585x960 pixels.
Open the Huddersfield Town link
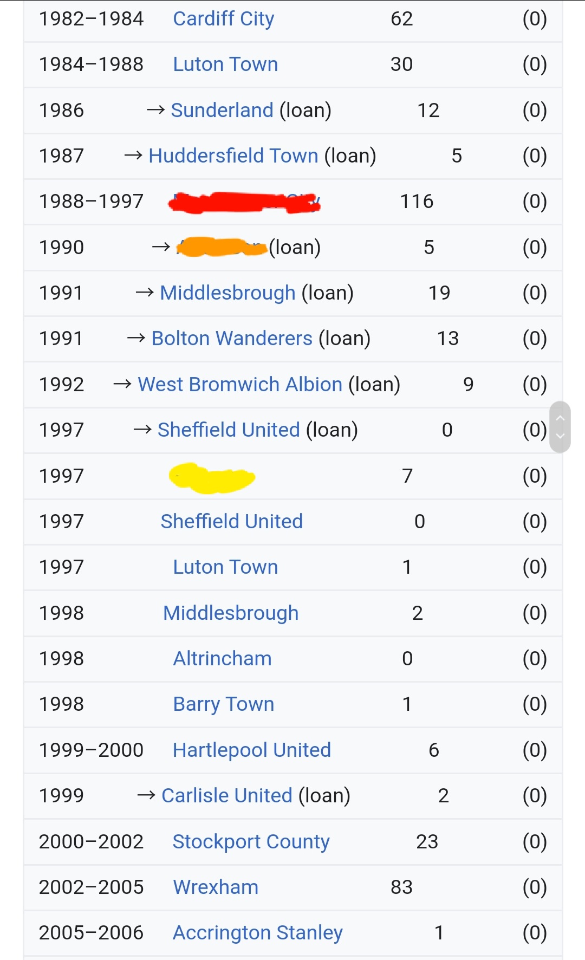(233, 156)
